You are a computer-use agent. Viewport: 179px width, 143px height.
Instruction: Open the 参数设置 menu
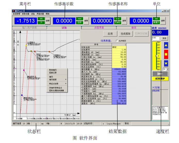click(26, 14)
